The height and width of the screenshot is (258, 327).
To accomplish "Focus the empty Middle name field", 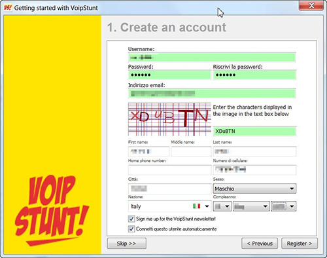I will tap(191, 151).
